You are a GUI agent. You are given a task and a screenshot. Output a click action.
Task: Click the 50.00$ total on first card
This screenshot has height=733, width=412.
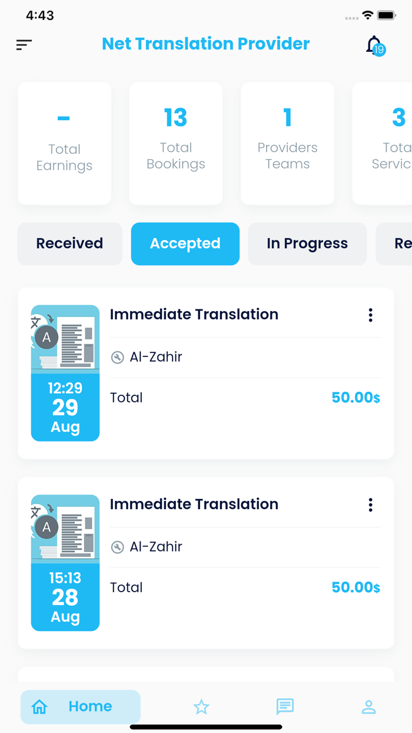pos(355,398)
